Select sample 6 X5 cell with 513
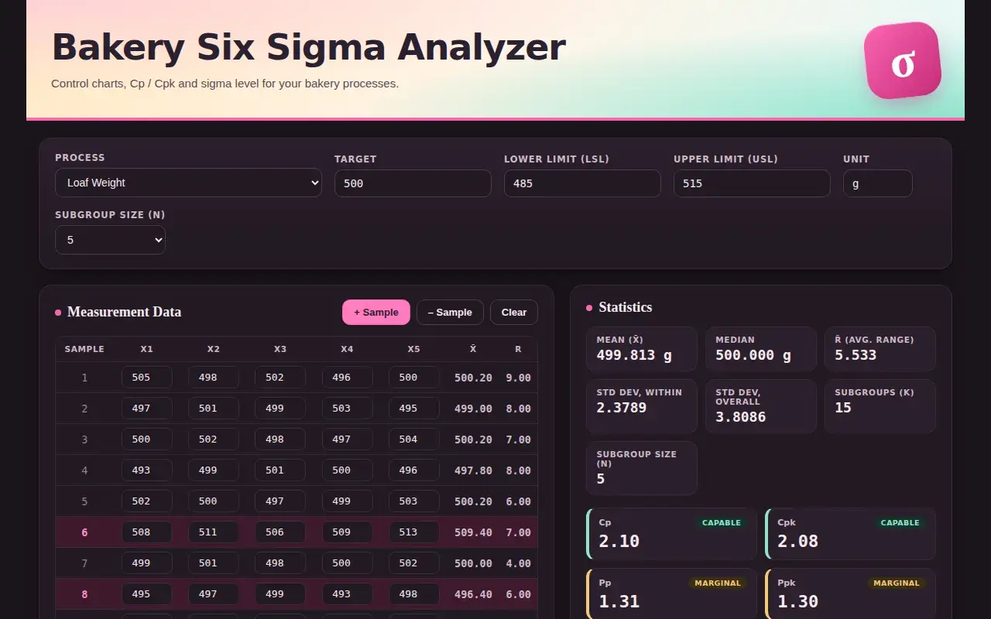The height and width of the screenshot is (619, 991). [x=414, y=532]
